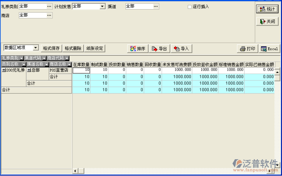
Task: Collapse the 200元礼券 row group
Action: [x=4, y=70]
